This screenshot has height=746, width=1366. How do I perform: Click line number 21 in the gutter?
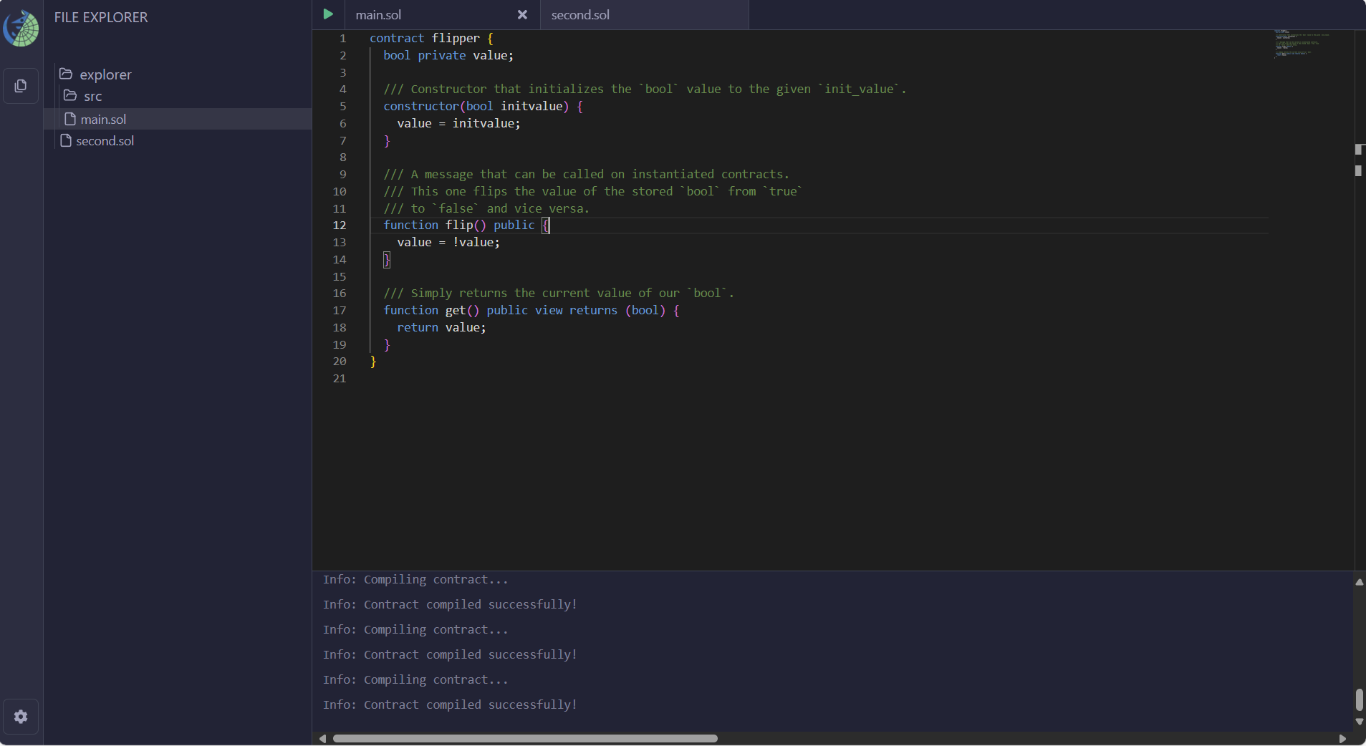(x=340, y=378)
